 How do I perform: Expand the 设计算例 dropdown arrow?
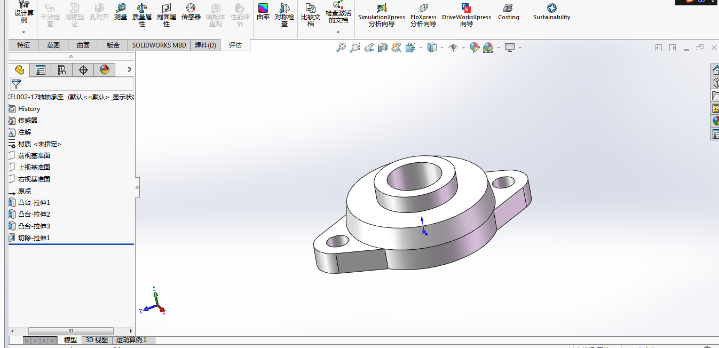coord(24,33)
